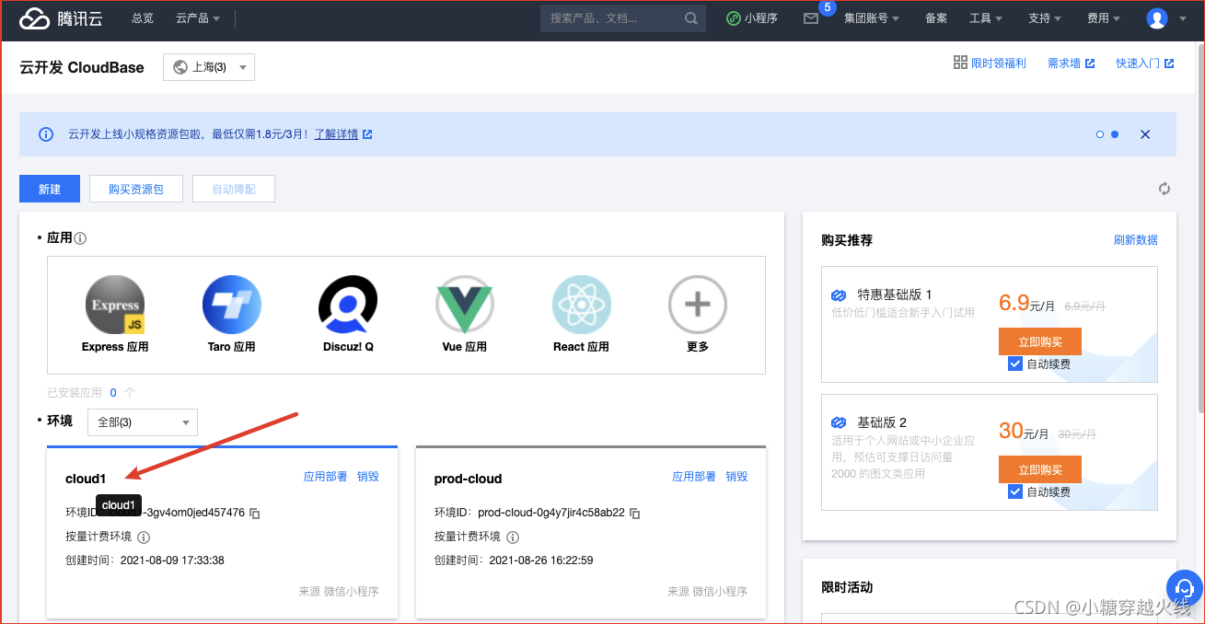
Task: Open the customer service headset icon
Action: click(x=1184, y=587)
